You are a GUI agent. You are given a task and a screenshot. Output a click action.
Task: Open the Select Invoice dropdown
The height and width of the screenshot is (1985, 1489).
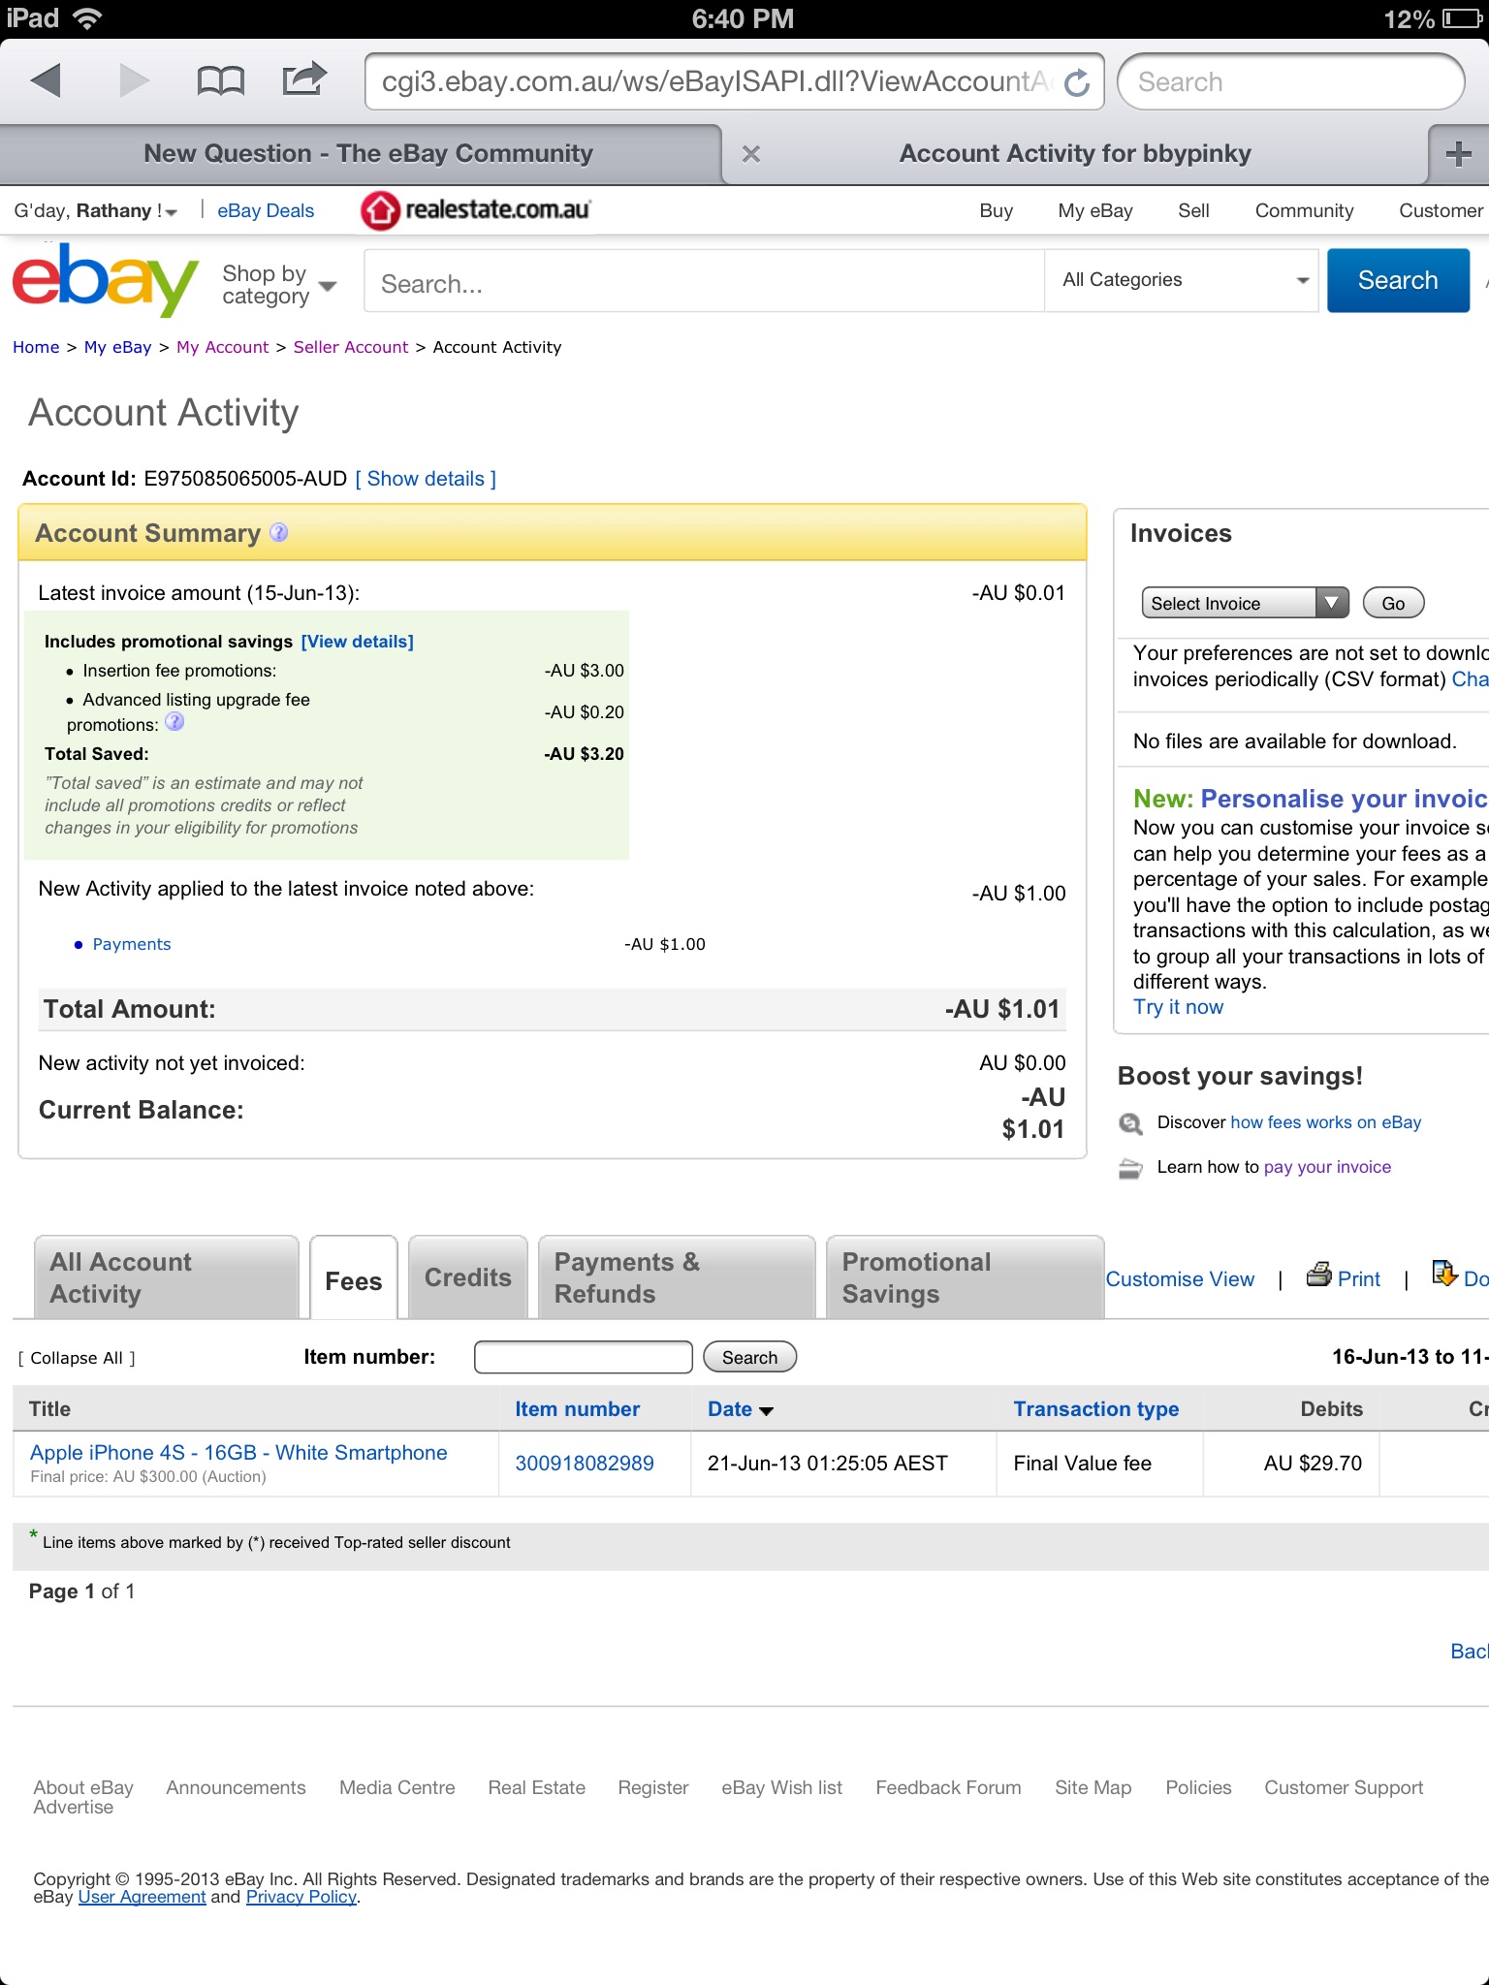1245,603
